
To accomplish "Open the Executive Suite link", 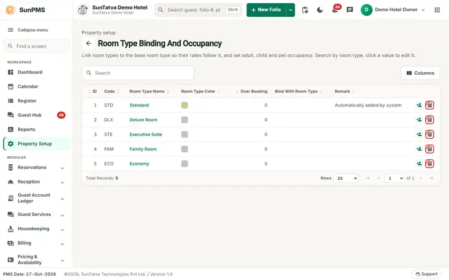I will coord(145,134).
